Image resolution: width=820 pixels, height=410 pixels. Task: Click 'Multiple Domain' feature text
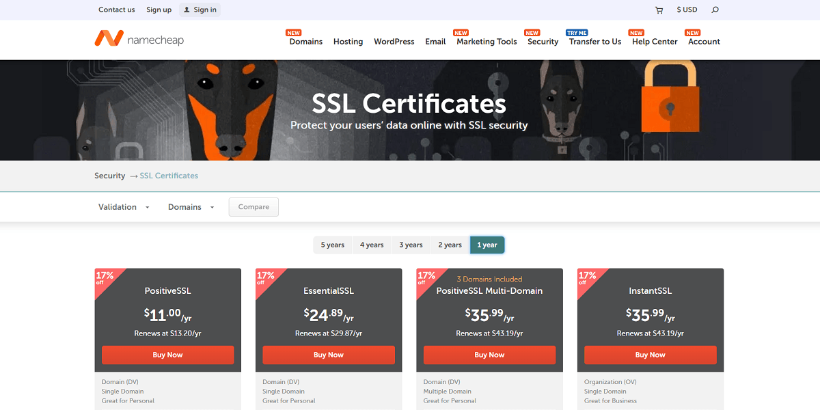click(448, 392)
